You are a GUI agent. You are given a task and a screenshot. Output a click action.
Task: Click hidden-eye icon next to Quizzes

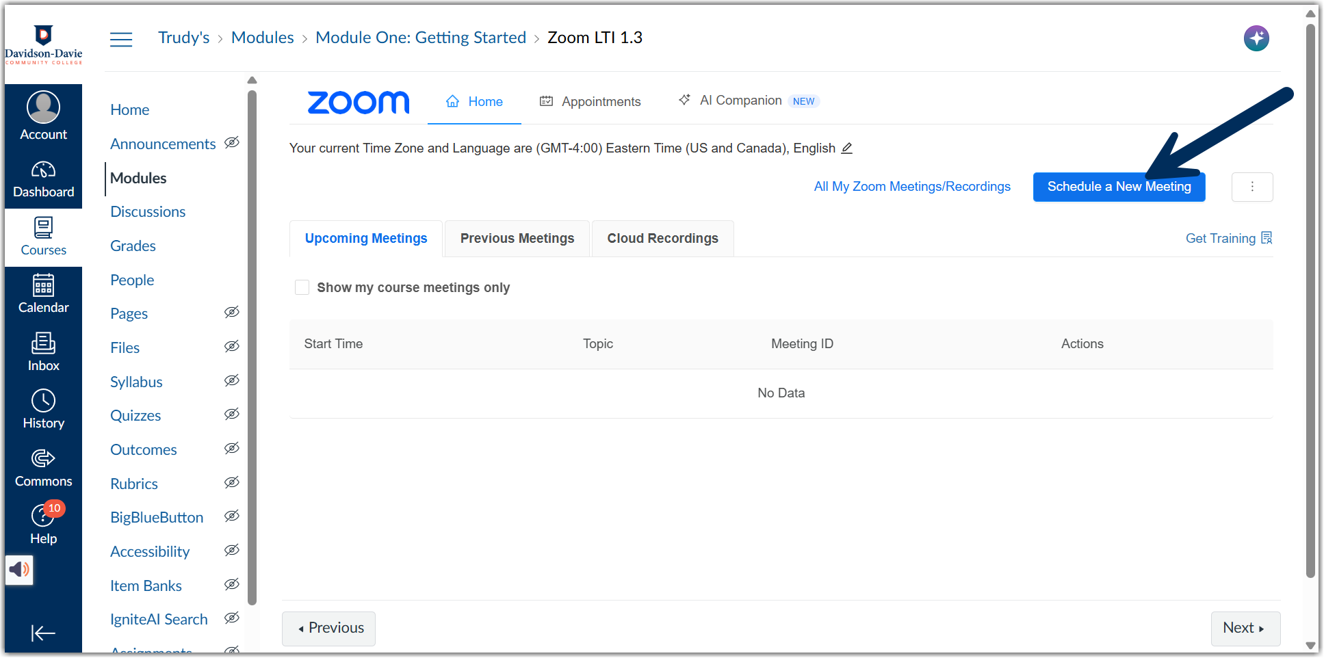232,414
